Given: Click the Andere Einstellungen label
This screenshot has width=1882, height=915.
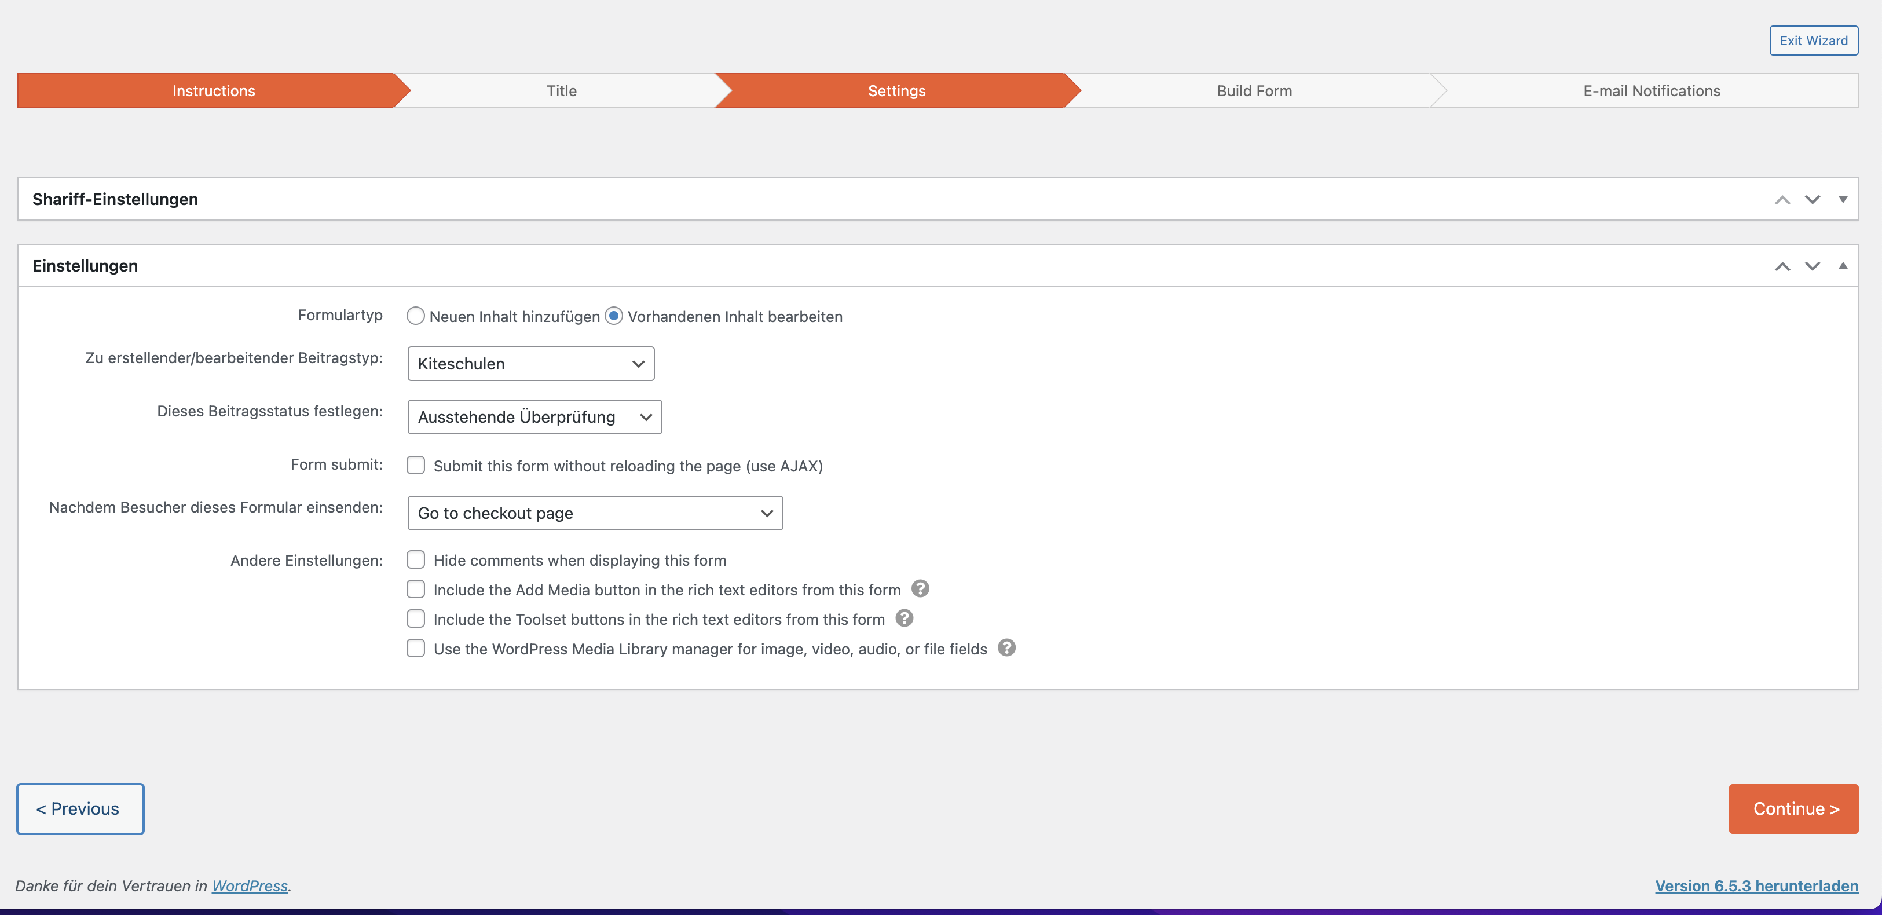Looking at the screenshot, I should pos(307,561).
